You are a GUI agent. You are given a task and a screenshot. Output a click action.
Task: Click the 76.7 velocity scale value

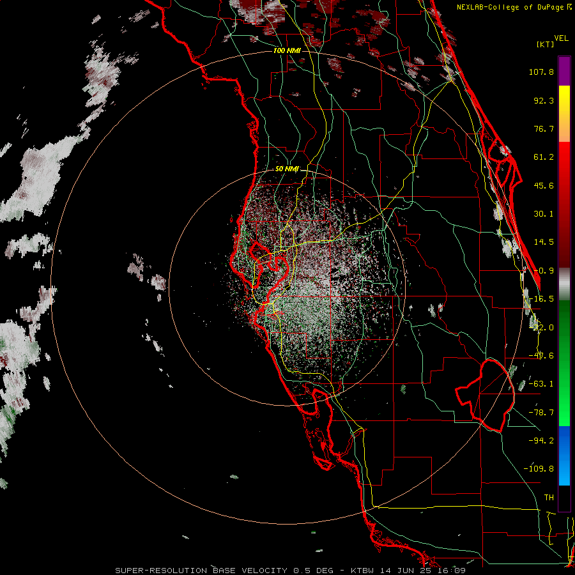coord(544,128)
